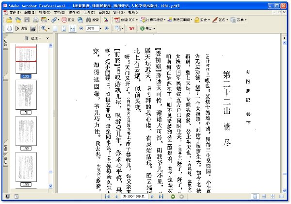Select page thumbnail 191
This screenshot has height=204, width=291.
[26, 95]
